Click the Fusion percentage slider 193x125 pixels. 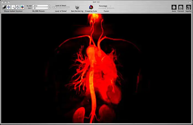[x=106, y=8]
